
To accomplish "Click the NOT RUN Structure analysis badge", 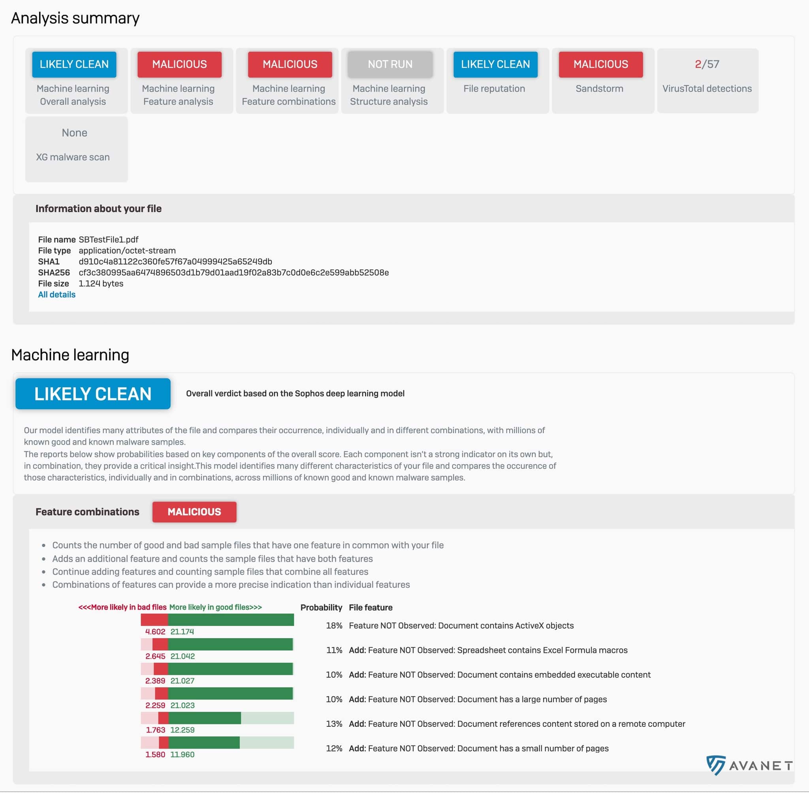I will point(390,64).
